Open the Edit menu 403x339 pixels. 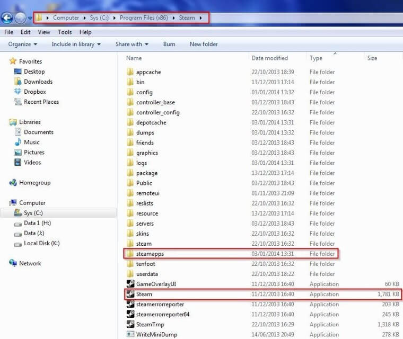[25, 32]
